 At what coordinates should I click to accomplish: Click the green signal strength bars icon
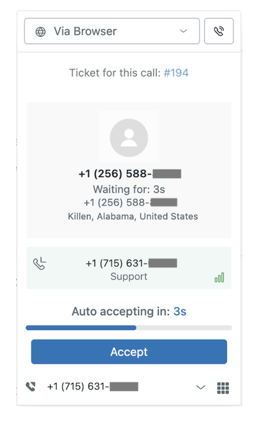click(x=219, y=277)
